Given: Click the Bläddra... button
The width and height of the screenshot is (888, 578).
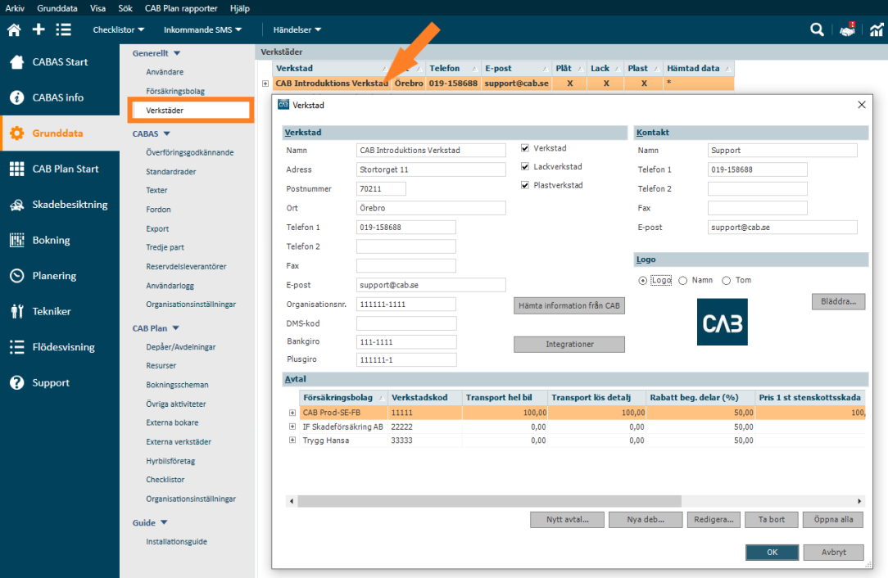Looking at the screenshot, I should 838,302.
